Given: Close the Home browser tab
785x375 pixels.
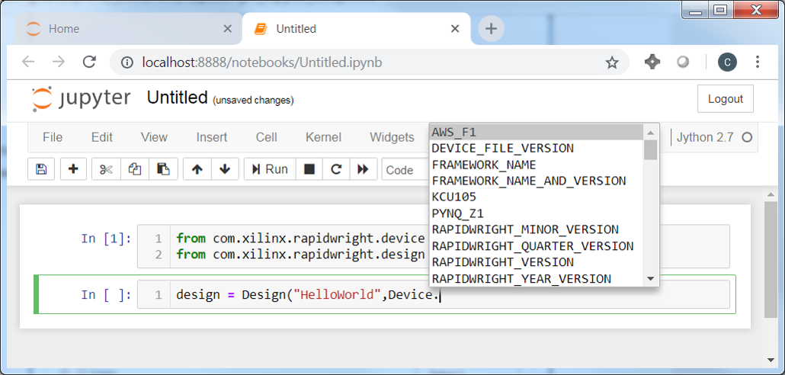Looking at the screenshot, I should 227,29.
